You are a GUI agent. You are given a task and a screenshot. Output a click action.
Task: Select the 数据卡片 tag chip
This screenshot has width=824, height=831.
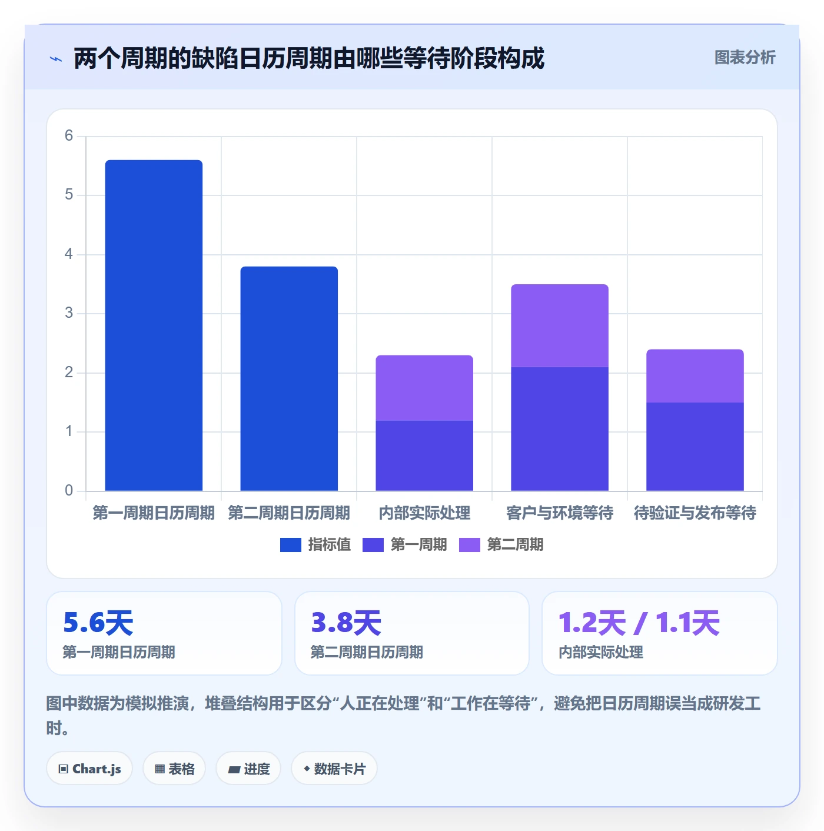coord(334,769)
